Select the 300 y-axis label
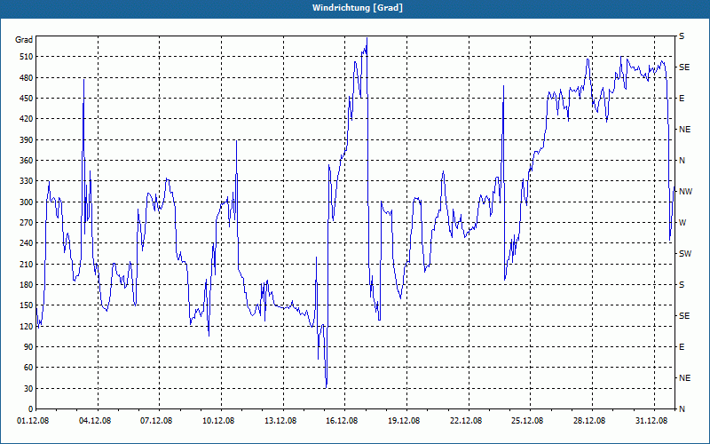The image size is (710, 444). coord(27,202)
